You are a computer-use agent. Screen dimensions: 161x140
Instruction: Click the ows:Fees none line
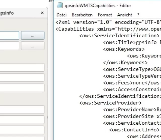(131, 82)
